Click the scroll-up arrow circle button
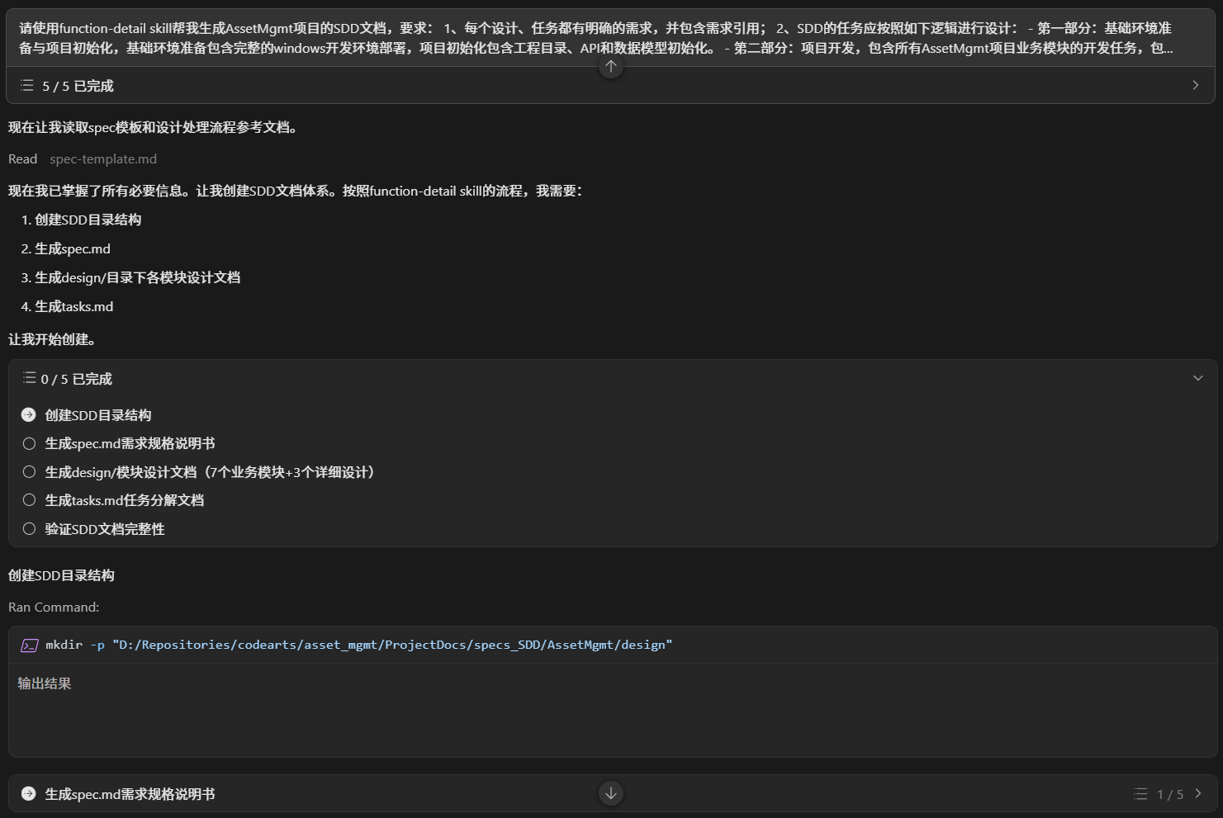The height and width of the screenshot is (818, 1223). 610,67
